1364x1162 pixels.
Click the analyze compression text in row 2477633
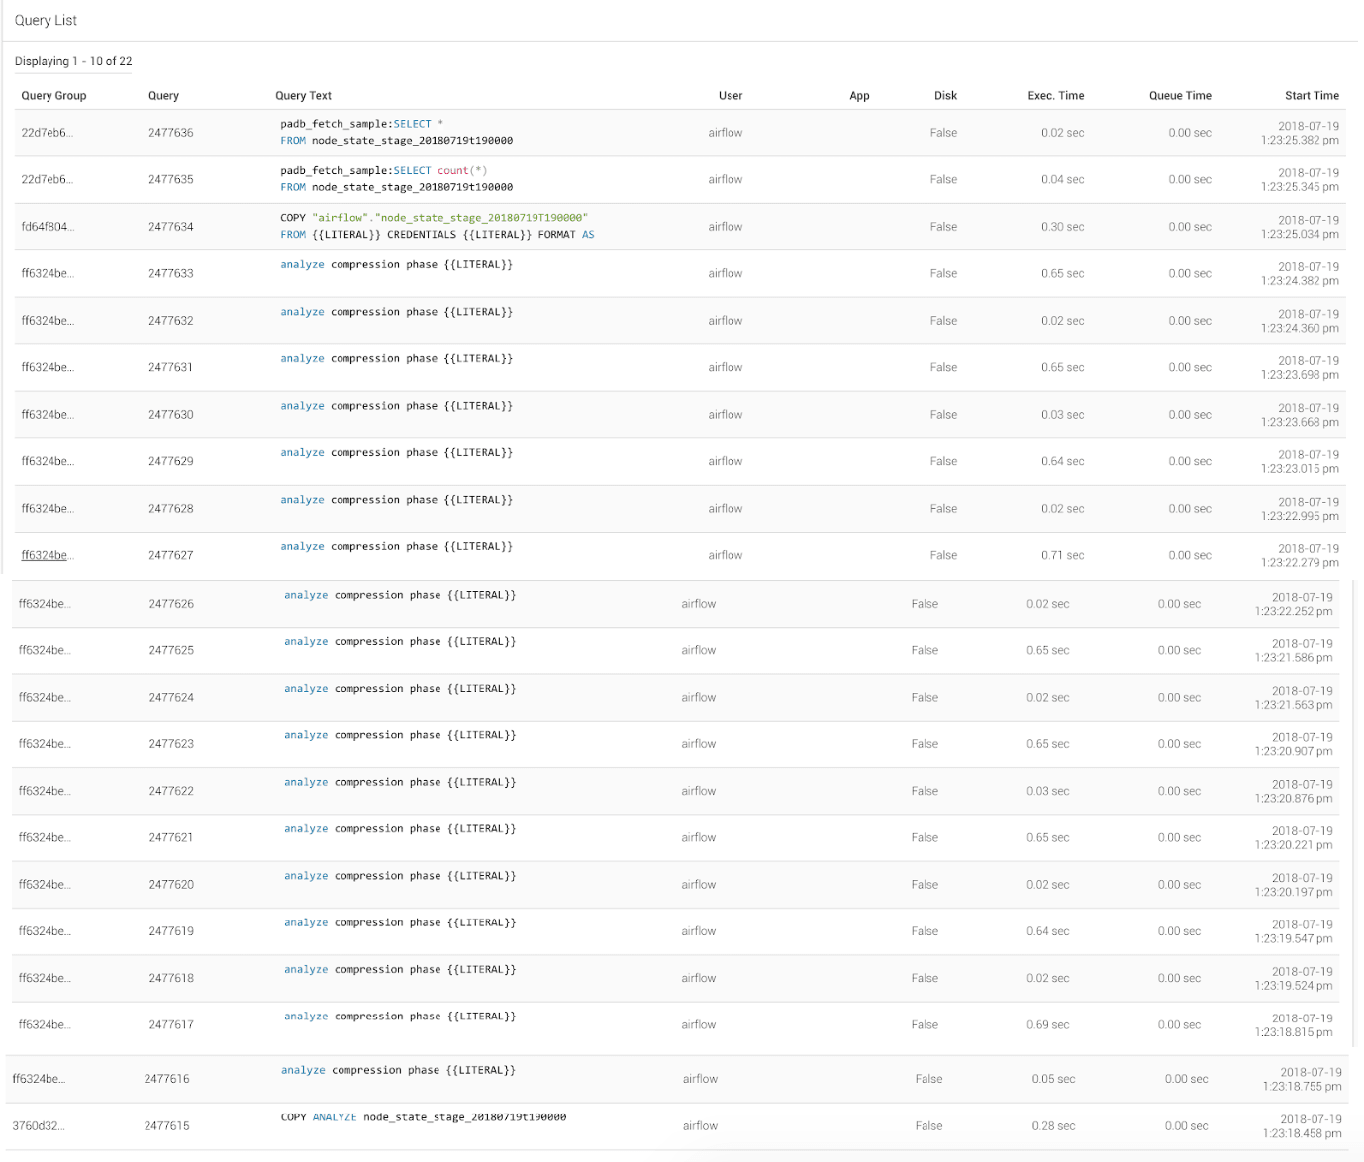[x=396, y=265]
